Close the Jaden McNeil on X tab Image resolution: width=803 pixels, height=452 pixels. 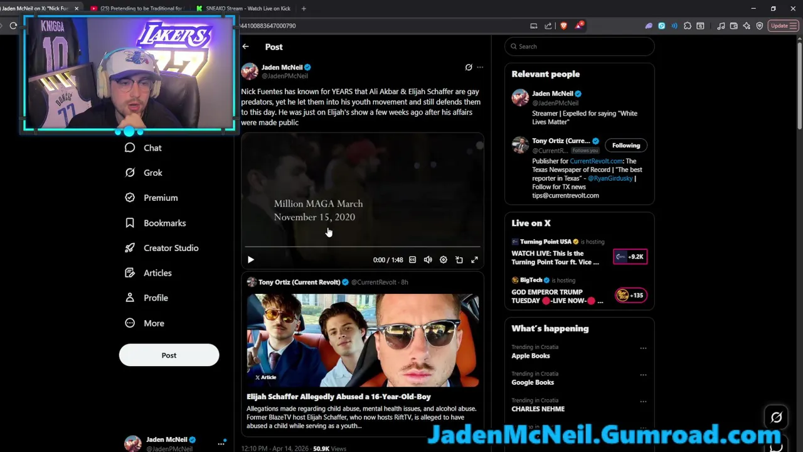[x=77, y=8]
